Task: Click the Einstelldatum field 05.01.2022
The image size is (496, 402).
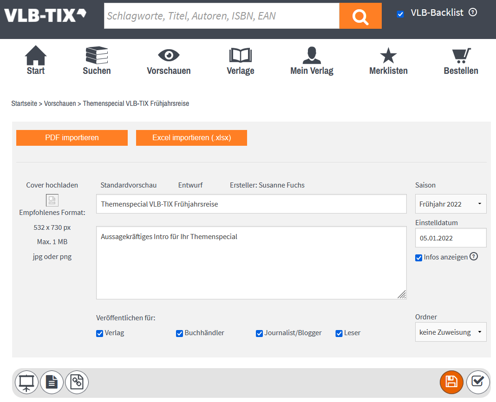Action: (451, 238)
